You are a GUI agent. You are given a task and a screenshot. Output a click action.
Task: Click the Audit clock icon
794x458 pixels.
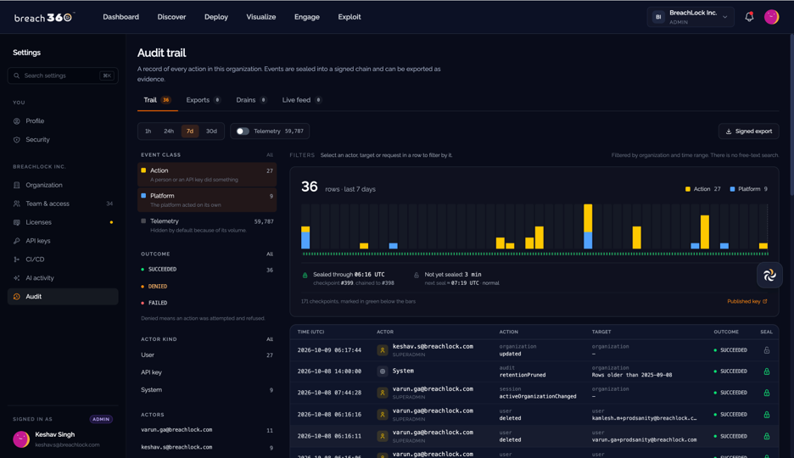[x=17, y=297]
